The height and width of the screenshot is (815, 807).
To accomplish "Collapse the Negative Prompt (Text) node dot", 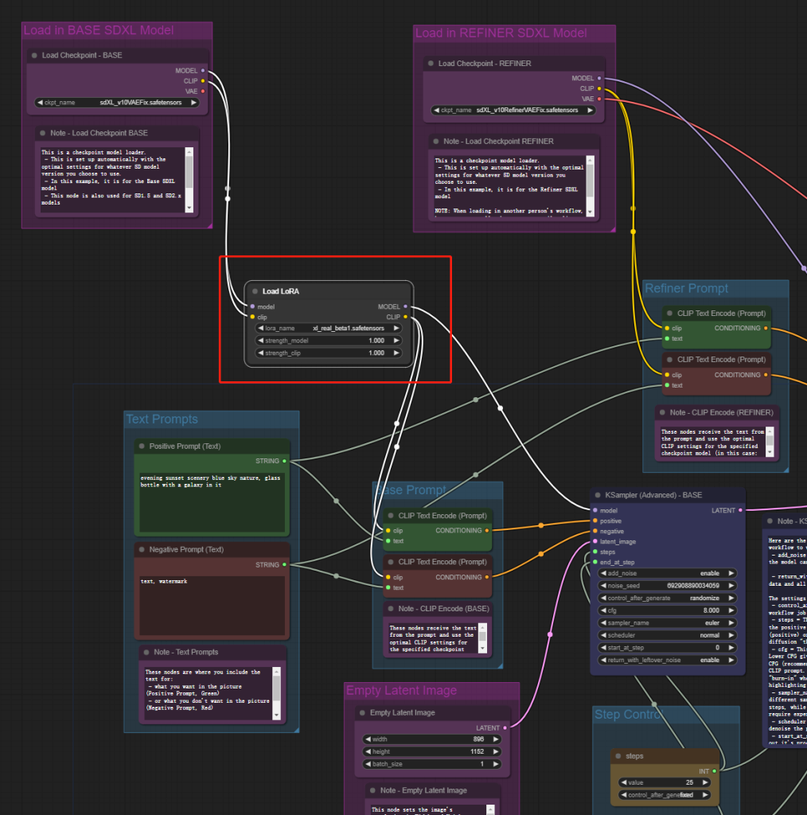I will 142,549.
